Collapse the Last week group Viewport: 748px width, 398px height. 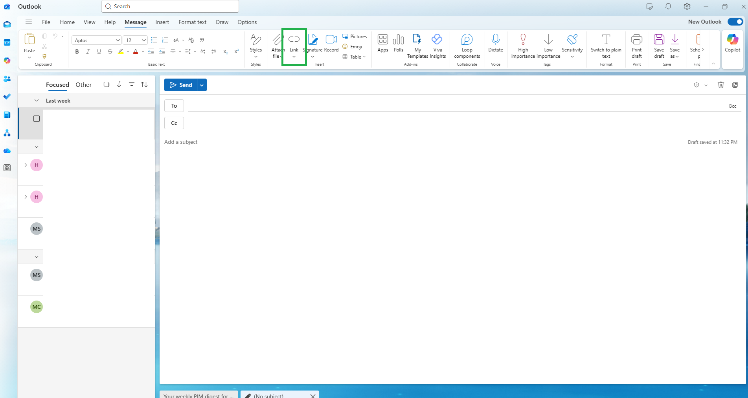pyautogui.click(x=37, y=101)
